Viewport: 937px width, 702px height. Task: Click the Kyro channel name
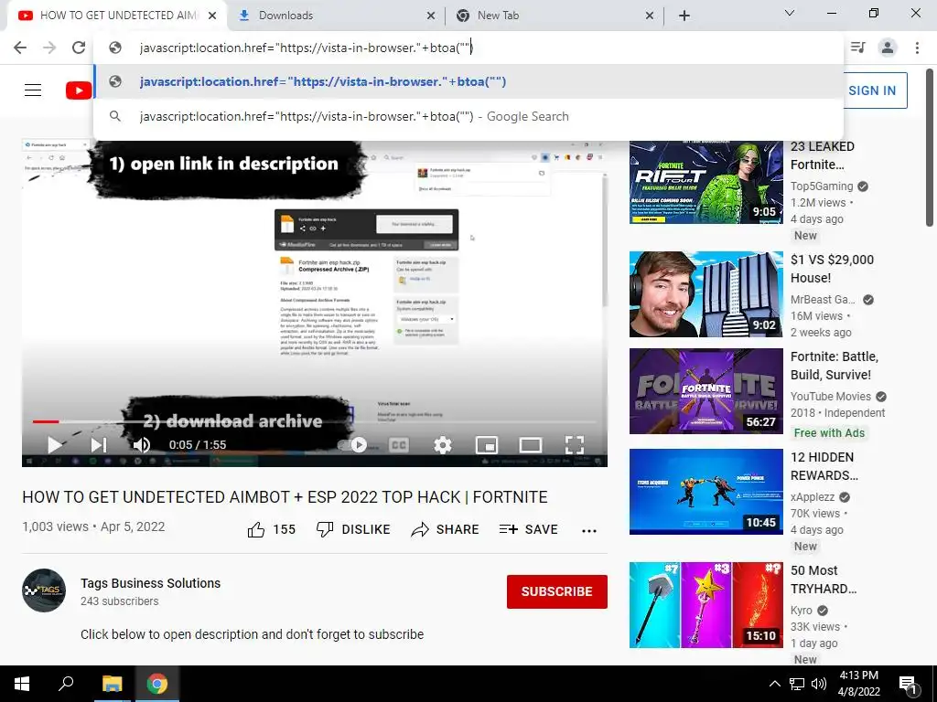(802, 611)
